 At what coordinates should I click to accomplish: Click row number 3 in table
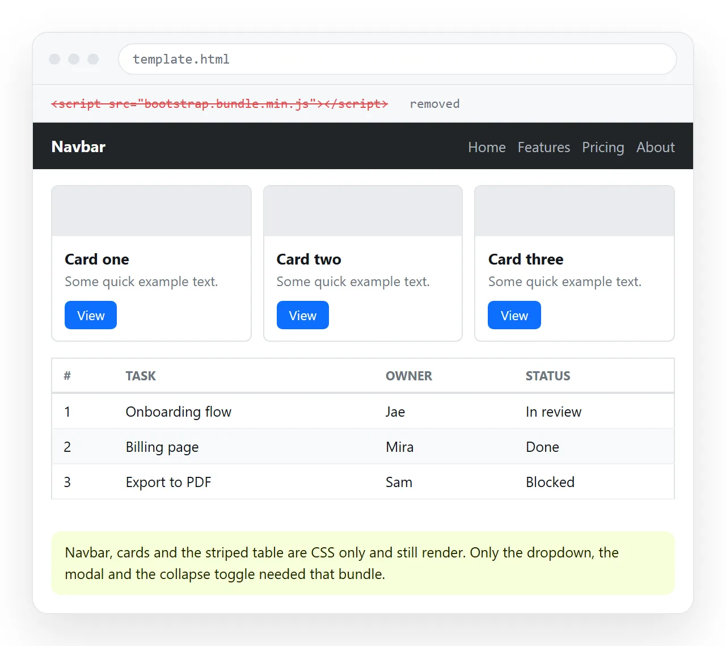(x=67, y=482)
